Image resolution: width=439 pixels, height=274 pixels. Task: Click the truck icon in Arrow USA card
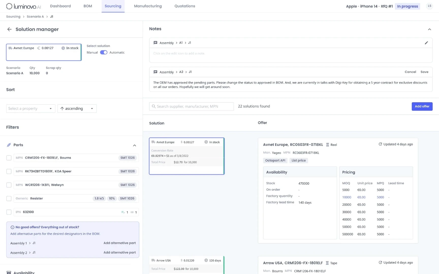(153, 260)
